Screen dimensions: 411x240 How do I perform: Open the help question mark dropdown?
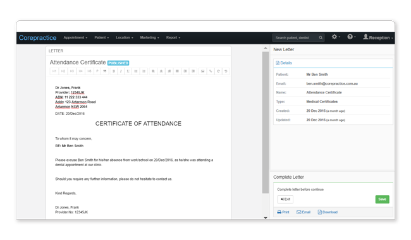351,37
